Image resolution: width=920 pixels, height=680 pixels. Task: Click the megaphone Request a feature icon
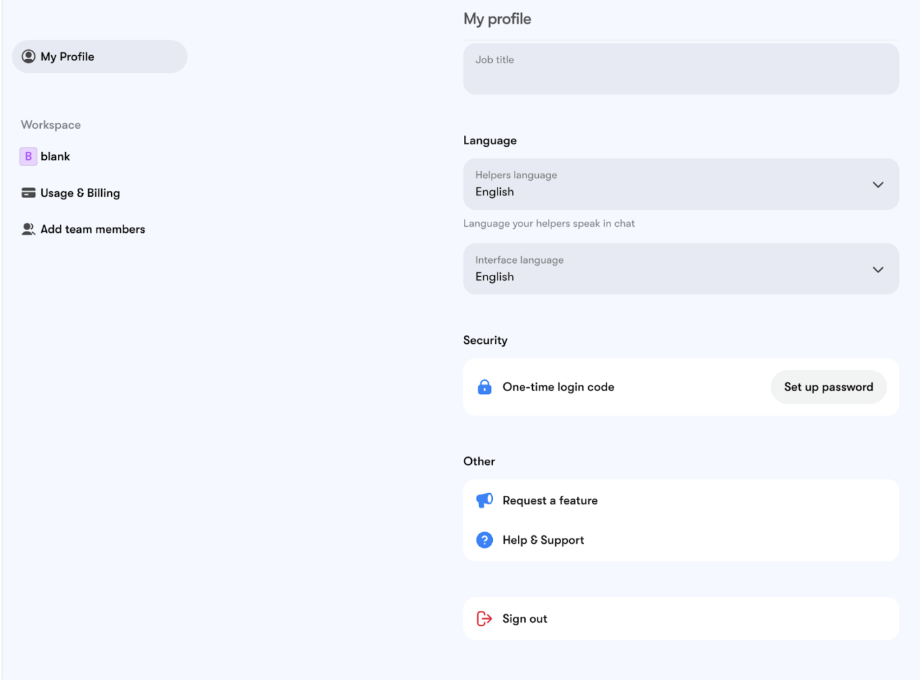pyautogui.click(x=484, y=500)
